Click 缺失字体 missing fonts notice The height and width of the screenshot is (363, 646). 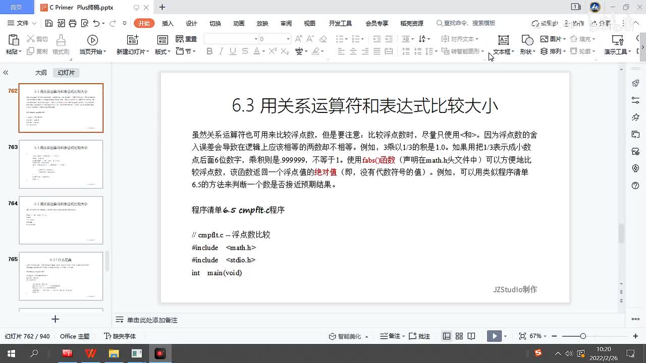coord(120,336)
